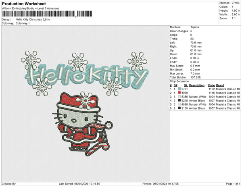Click the Trims value '50'

tap(192, 39)
